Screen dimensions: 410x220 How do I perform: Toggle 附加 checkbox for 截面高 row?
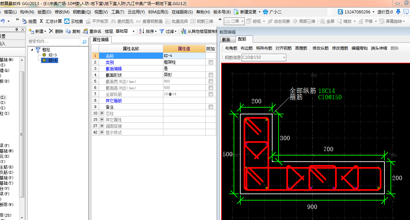(211, 88)
